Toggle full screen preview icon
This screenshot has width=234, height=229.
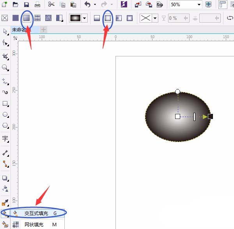pos(208,4)
